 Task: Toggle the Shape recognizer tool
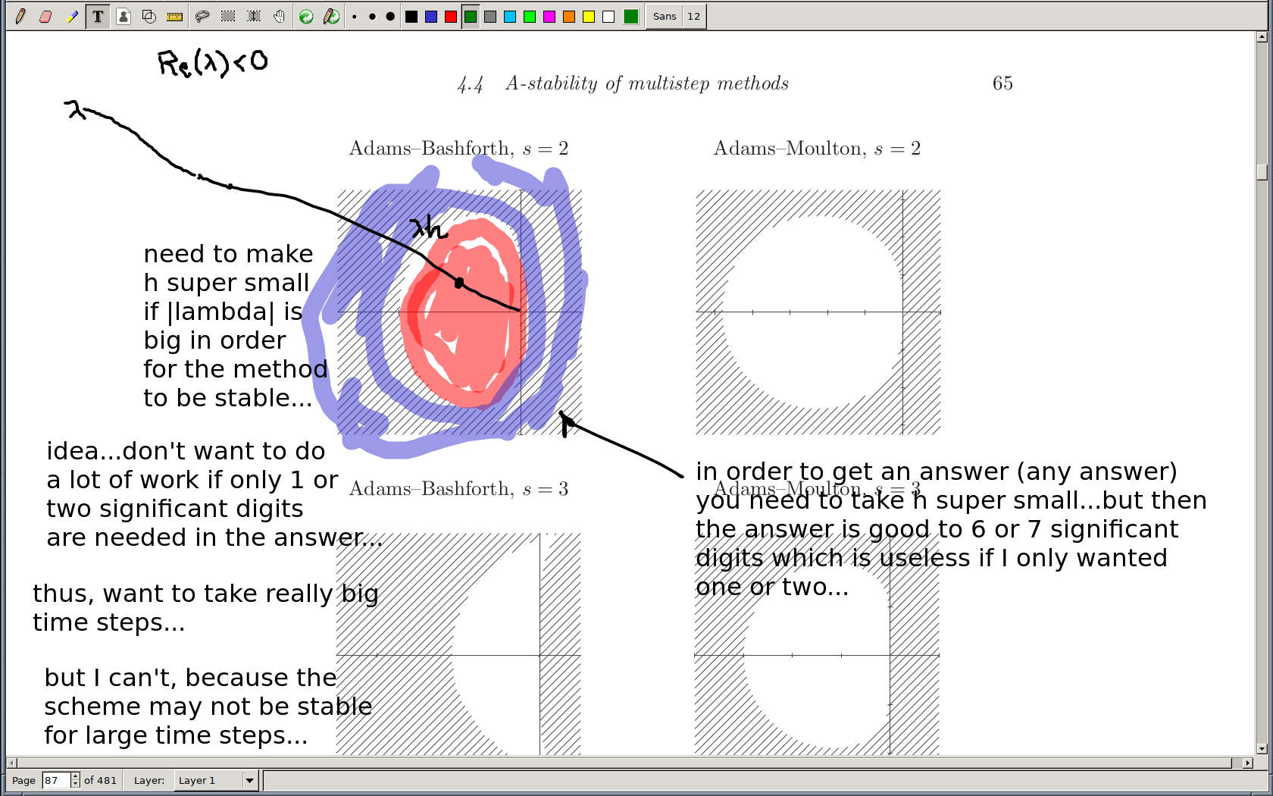(149, 17)
